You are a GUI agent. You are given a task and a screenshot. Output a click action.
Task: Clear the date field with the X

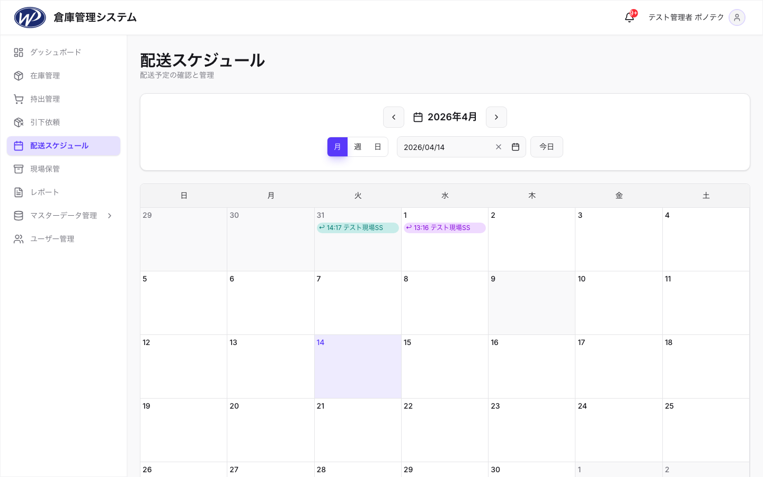coord(499,147)
